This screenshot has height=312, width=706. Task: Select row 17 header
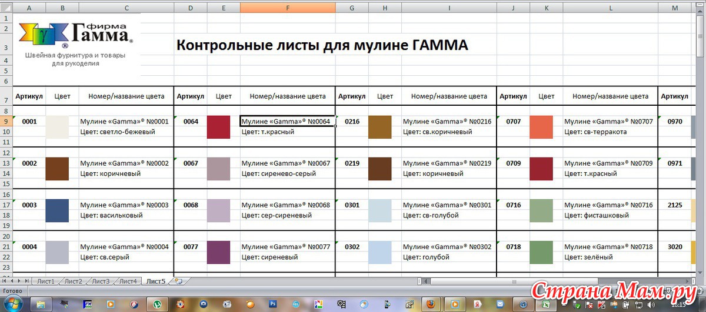tap(6, 205)
